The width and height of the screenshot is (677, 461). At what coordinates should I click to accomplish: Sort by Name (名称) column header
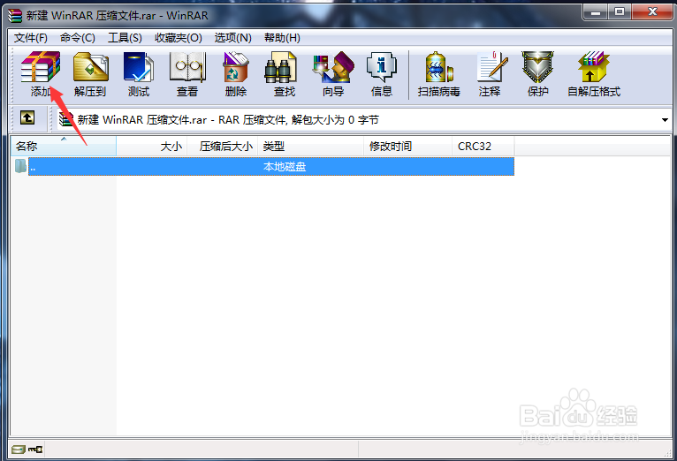coord(64,147)
